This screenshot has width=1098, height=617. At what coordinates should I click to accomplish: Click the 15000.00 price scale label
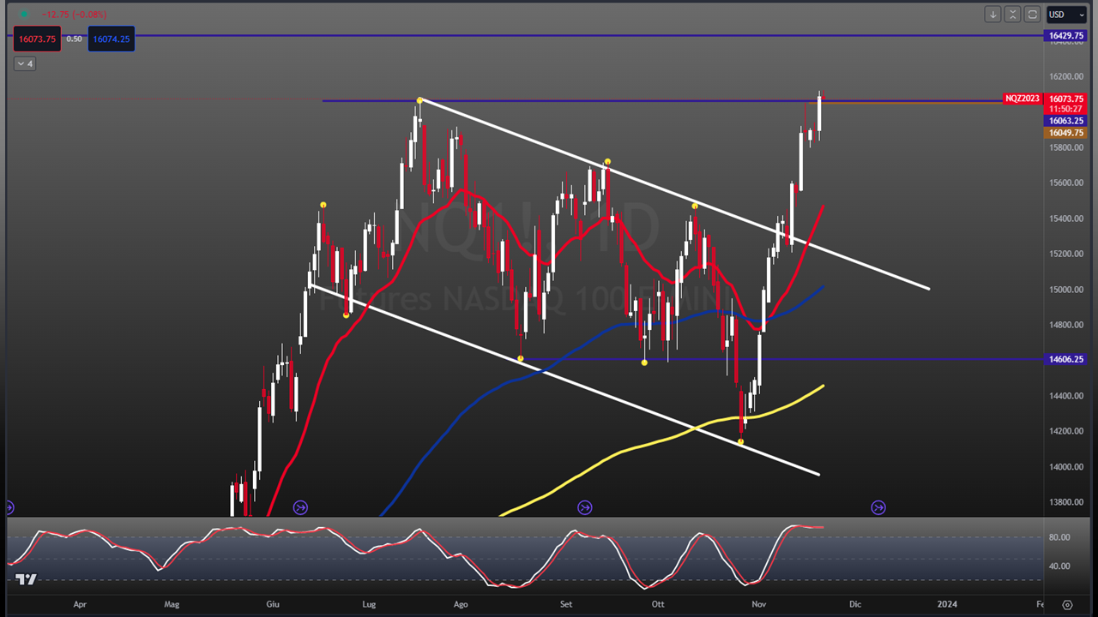pyautogui.click(x=1065, y=290)
